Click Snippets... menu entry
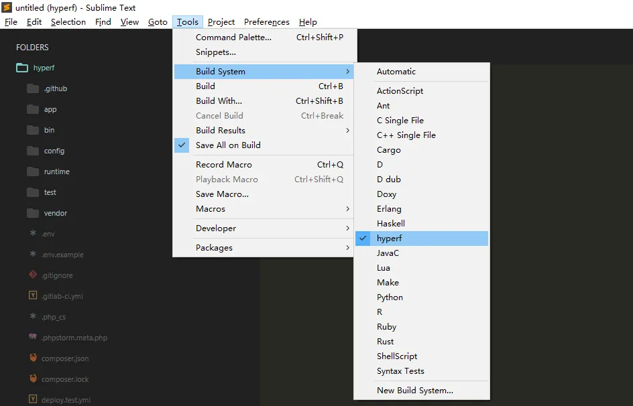633x406 pixels. click(264, 52)
